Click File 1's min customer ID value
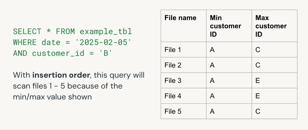The width and height of the screenshot is (308, 130). (212, 50)
